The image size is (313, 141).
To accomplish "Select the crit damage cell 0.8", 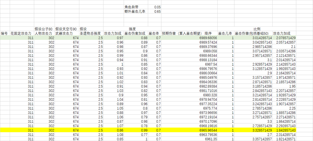I will (136, 108).
